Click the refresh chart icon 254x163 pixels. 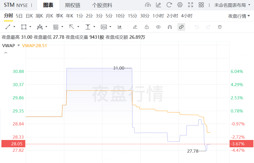click(169, 5)
